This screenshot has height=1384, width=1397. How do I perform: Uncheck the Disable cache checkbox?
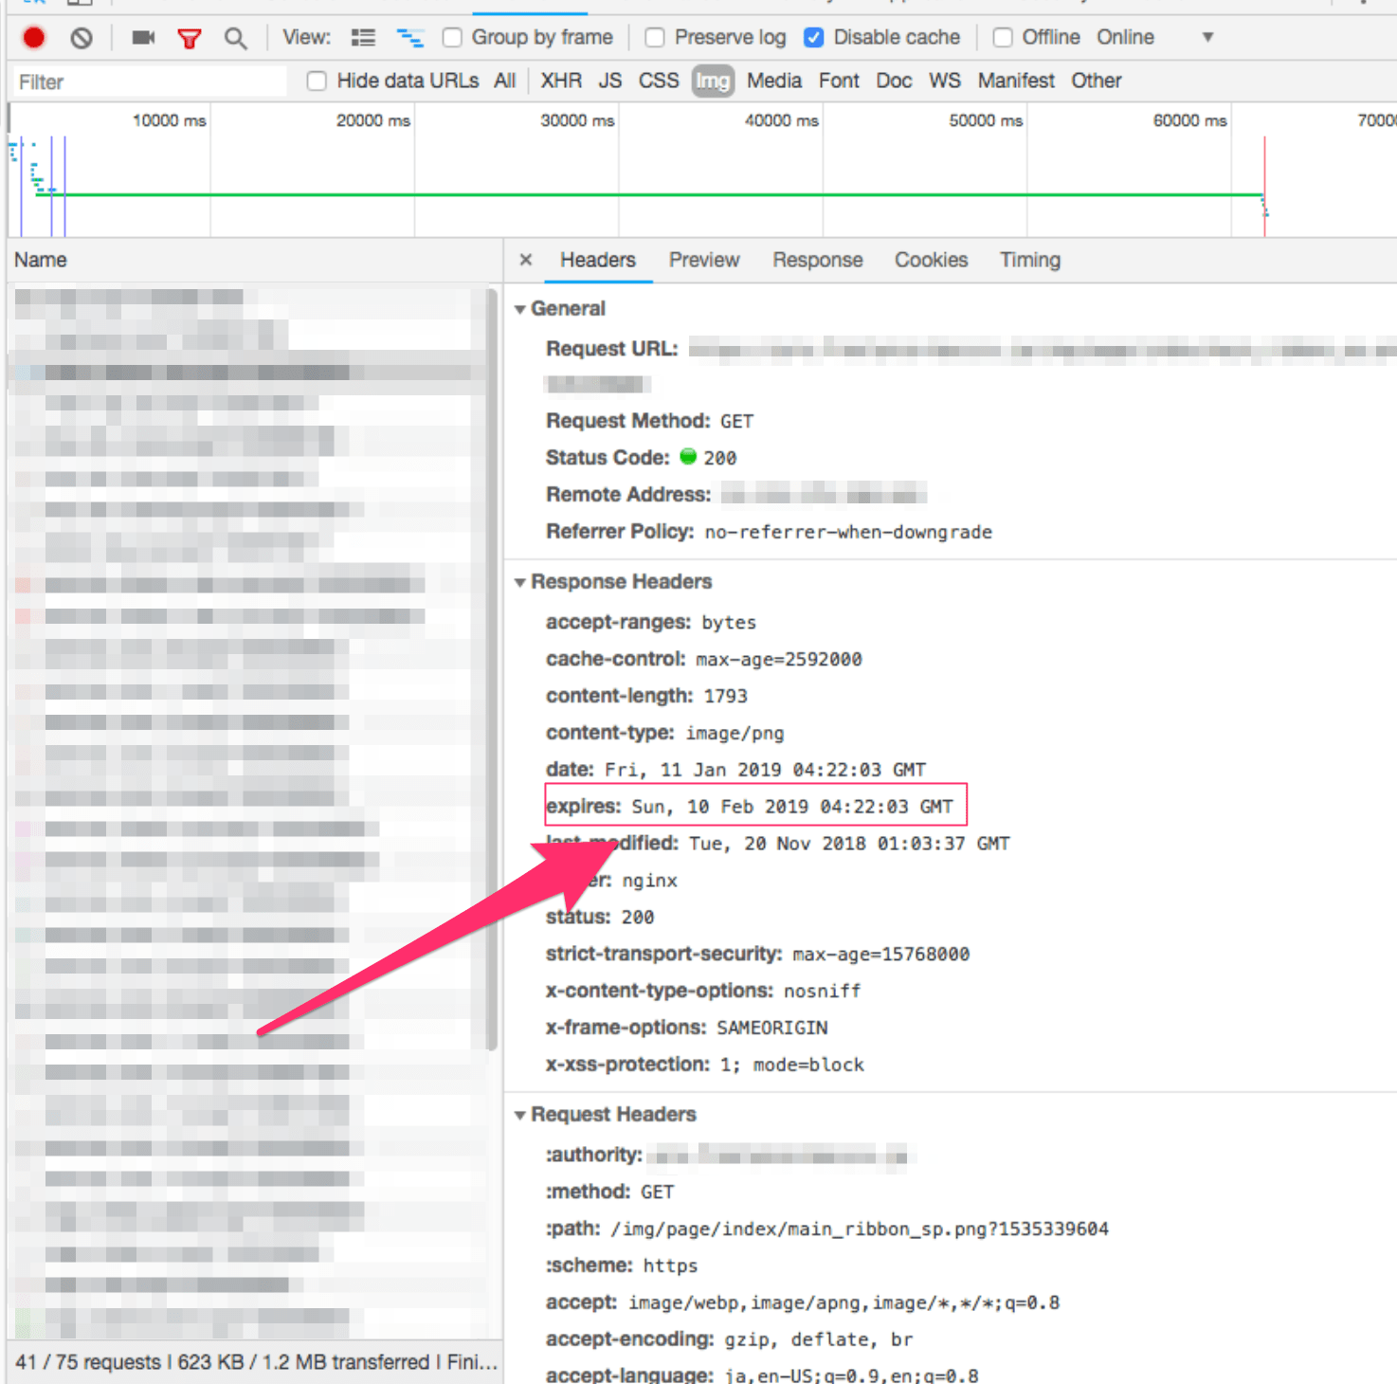coord(813,38)
